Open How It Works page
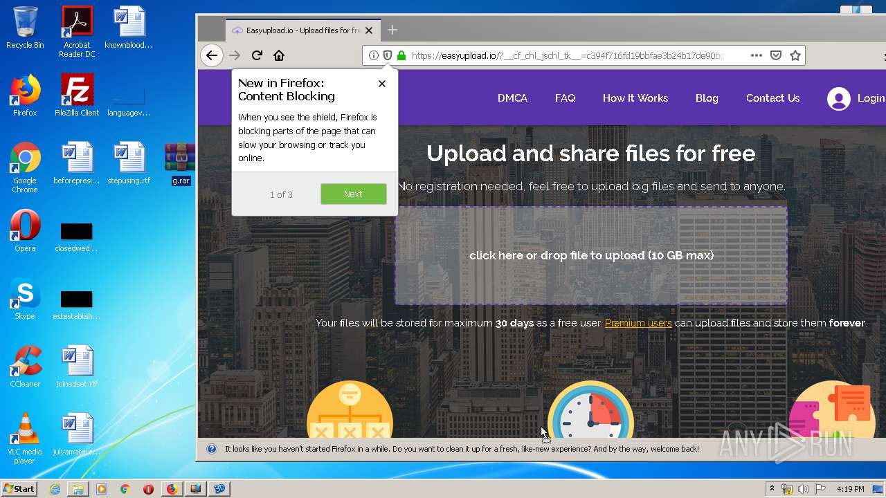Screen dimensions: 886x498 pos(635,98)
